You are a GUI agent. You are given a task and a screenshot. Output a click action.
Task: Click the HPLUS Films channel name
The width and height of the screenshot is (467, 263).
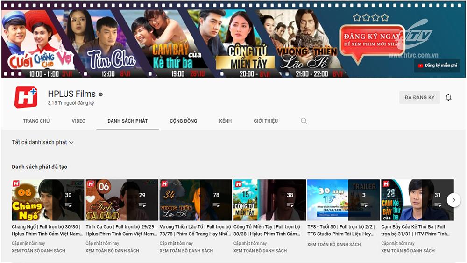72,94
